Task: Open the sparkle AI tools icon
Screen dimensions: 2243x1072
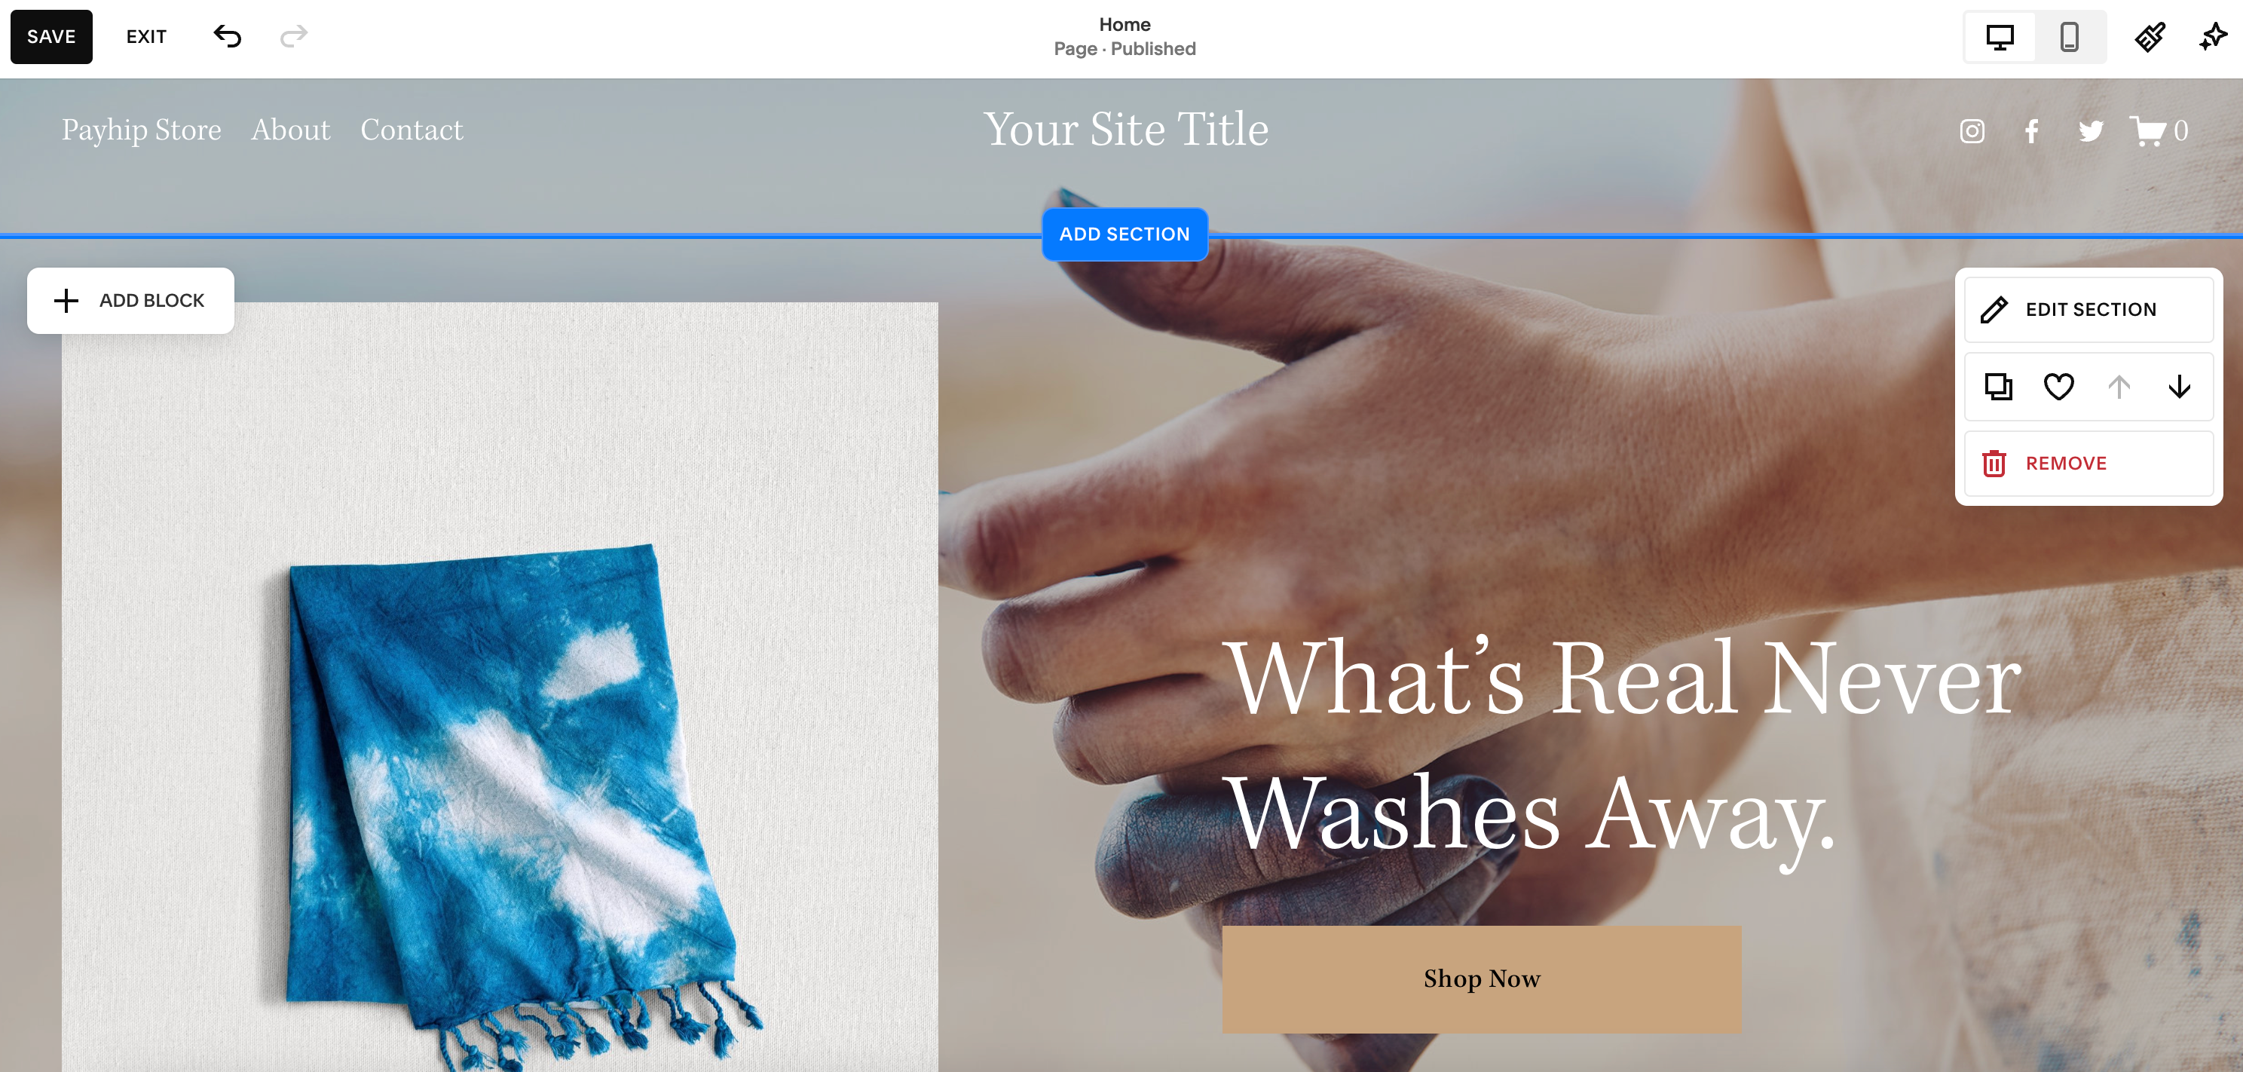Action: [2213, 38]
